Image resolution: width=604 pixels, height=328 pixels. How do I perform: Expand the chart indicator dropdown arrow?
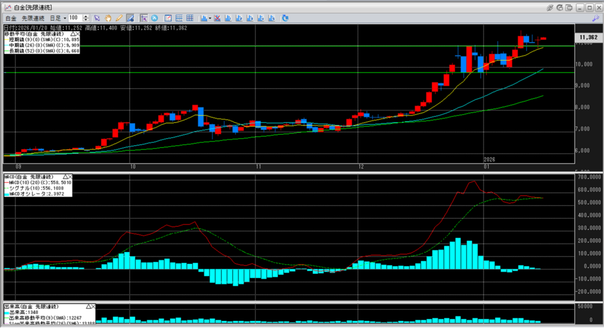click(209, 18)
